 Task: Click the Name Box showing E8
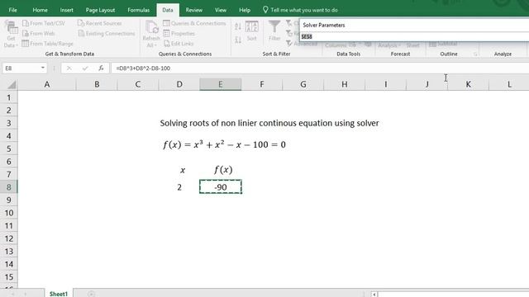(x=21, y=68)
